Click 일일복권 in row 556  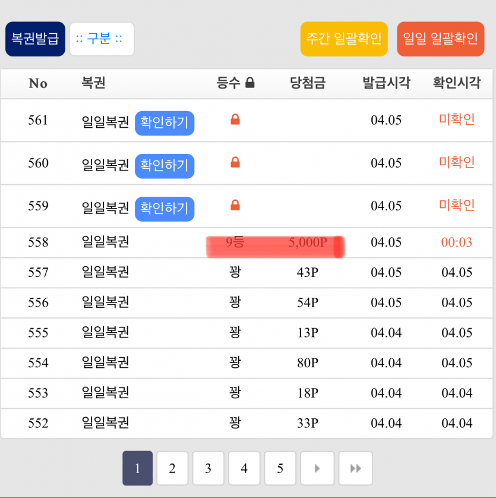(x=105, y=302)
